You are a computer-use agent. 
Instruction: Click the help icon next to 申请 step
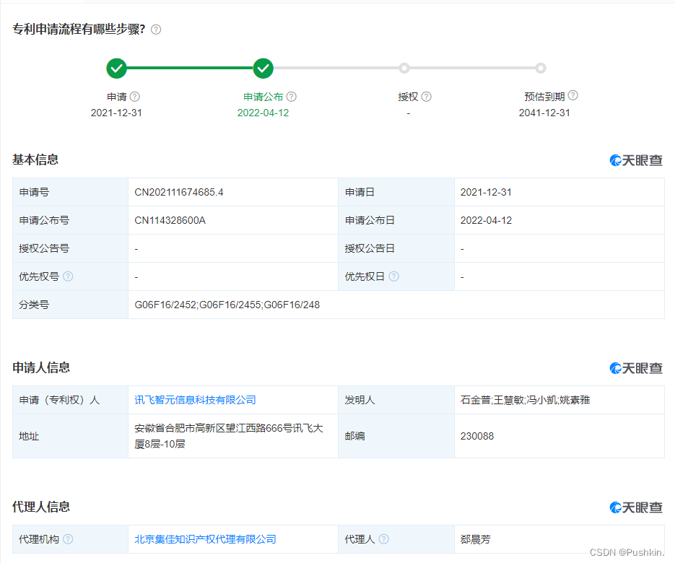tap(135, 97)
